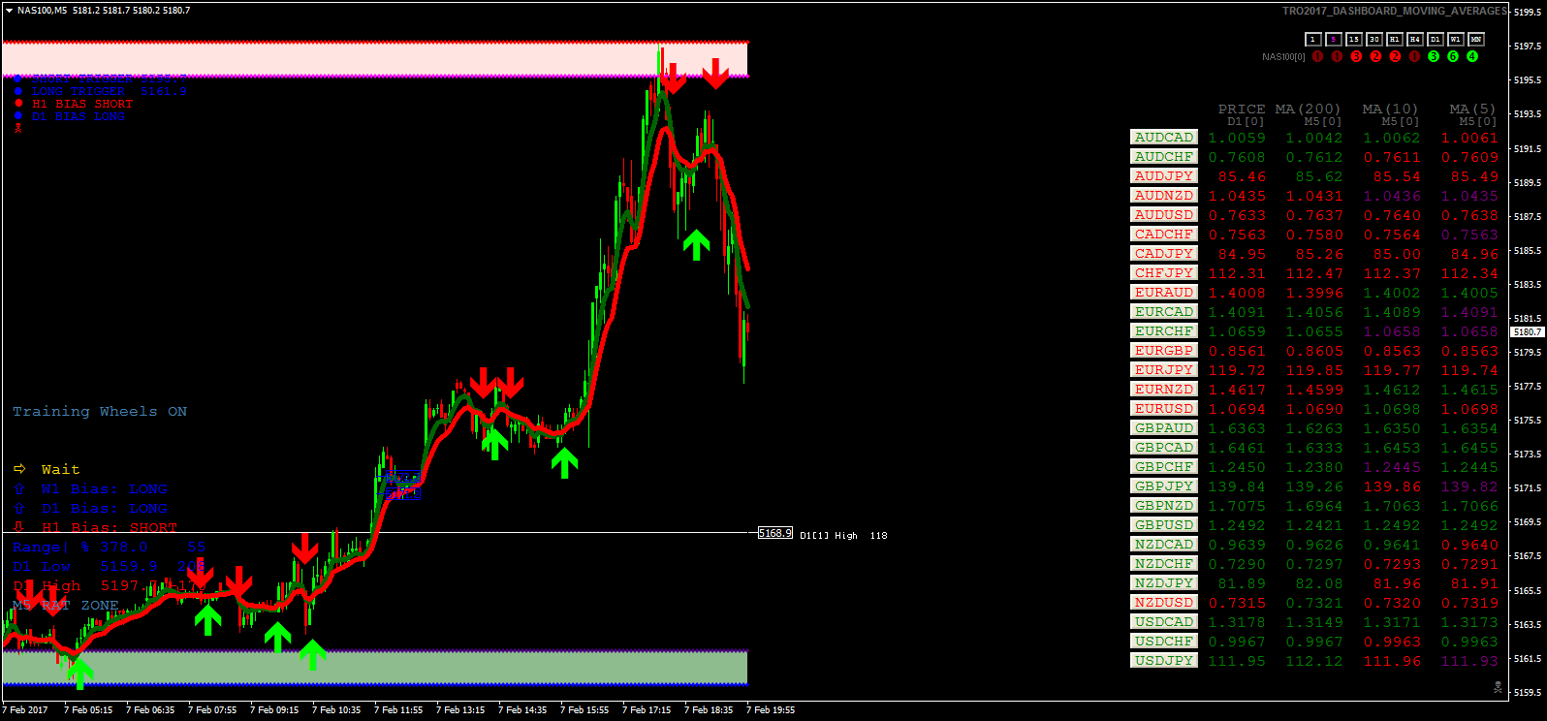Click the red signal circle under the 15 timeframe

[x=1356, y=56]
